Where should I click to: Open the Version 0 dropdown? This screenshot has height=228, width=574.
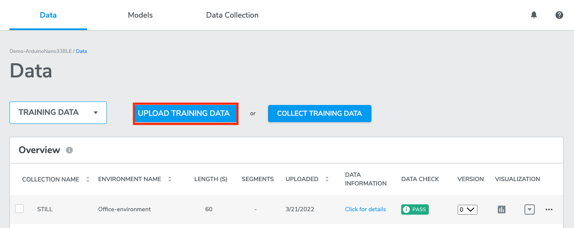(468, 210)
